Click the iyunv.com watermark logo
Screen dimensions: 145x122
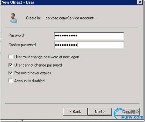pos(128,114)
